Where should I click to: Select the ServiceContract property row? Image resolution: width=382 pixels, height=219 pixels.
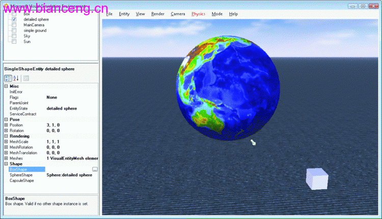[51, 114]
